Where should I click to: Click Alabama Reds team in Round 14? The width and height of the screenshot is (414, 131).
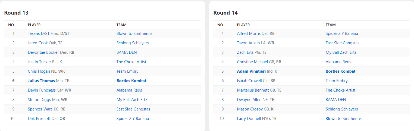coord(338,62)
